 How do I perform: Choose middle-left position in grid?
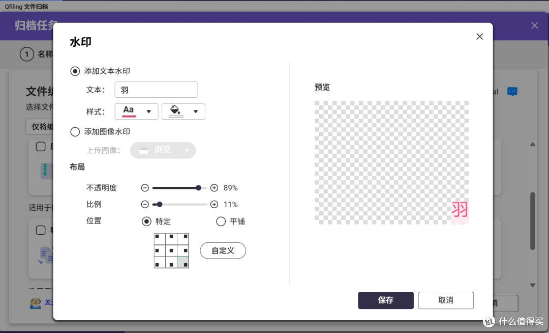pos(160,251)
